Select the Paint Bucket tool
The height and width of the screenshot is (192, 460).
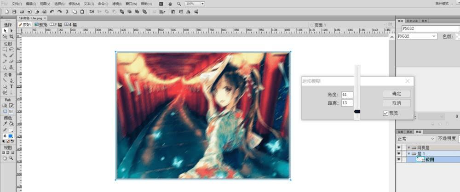click(x=11, y=124)
